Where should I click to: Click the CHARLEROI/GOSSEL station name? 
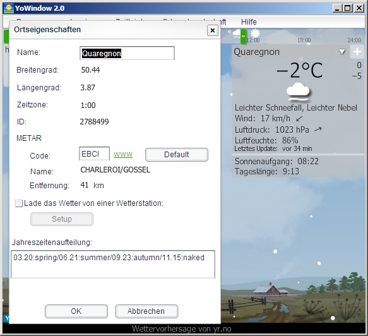pyautogui.click(x=116, y=170)
